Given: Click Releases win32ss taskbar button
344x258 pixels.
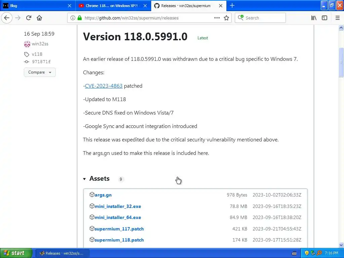Looking at the screenshot, I should 62,253.
